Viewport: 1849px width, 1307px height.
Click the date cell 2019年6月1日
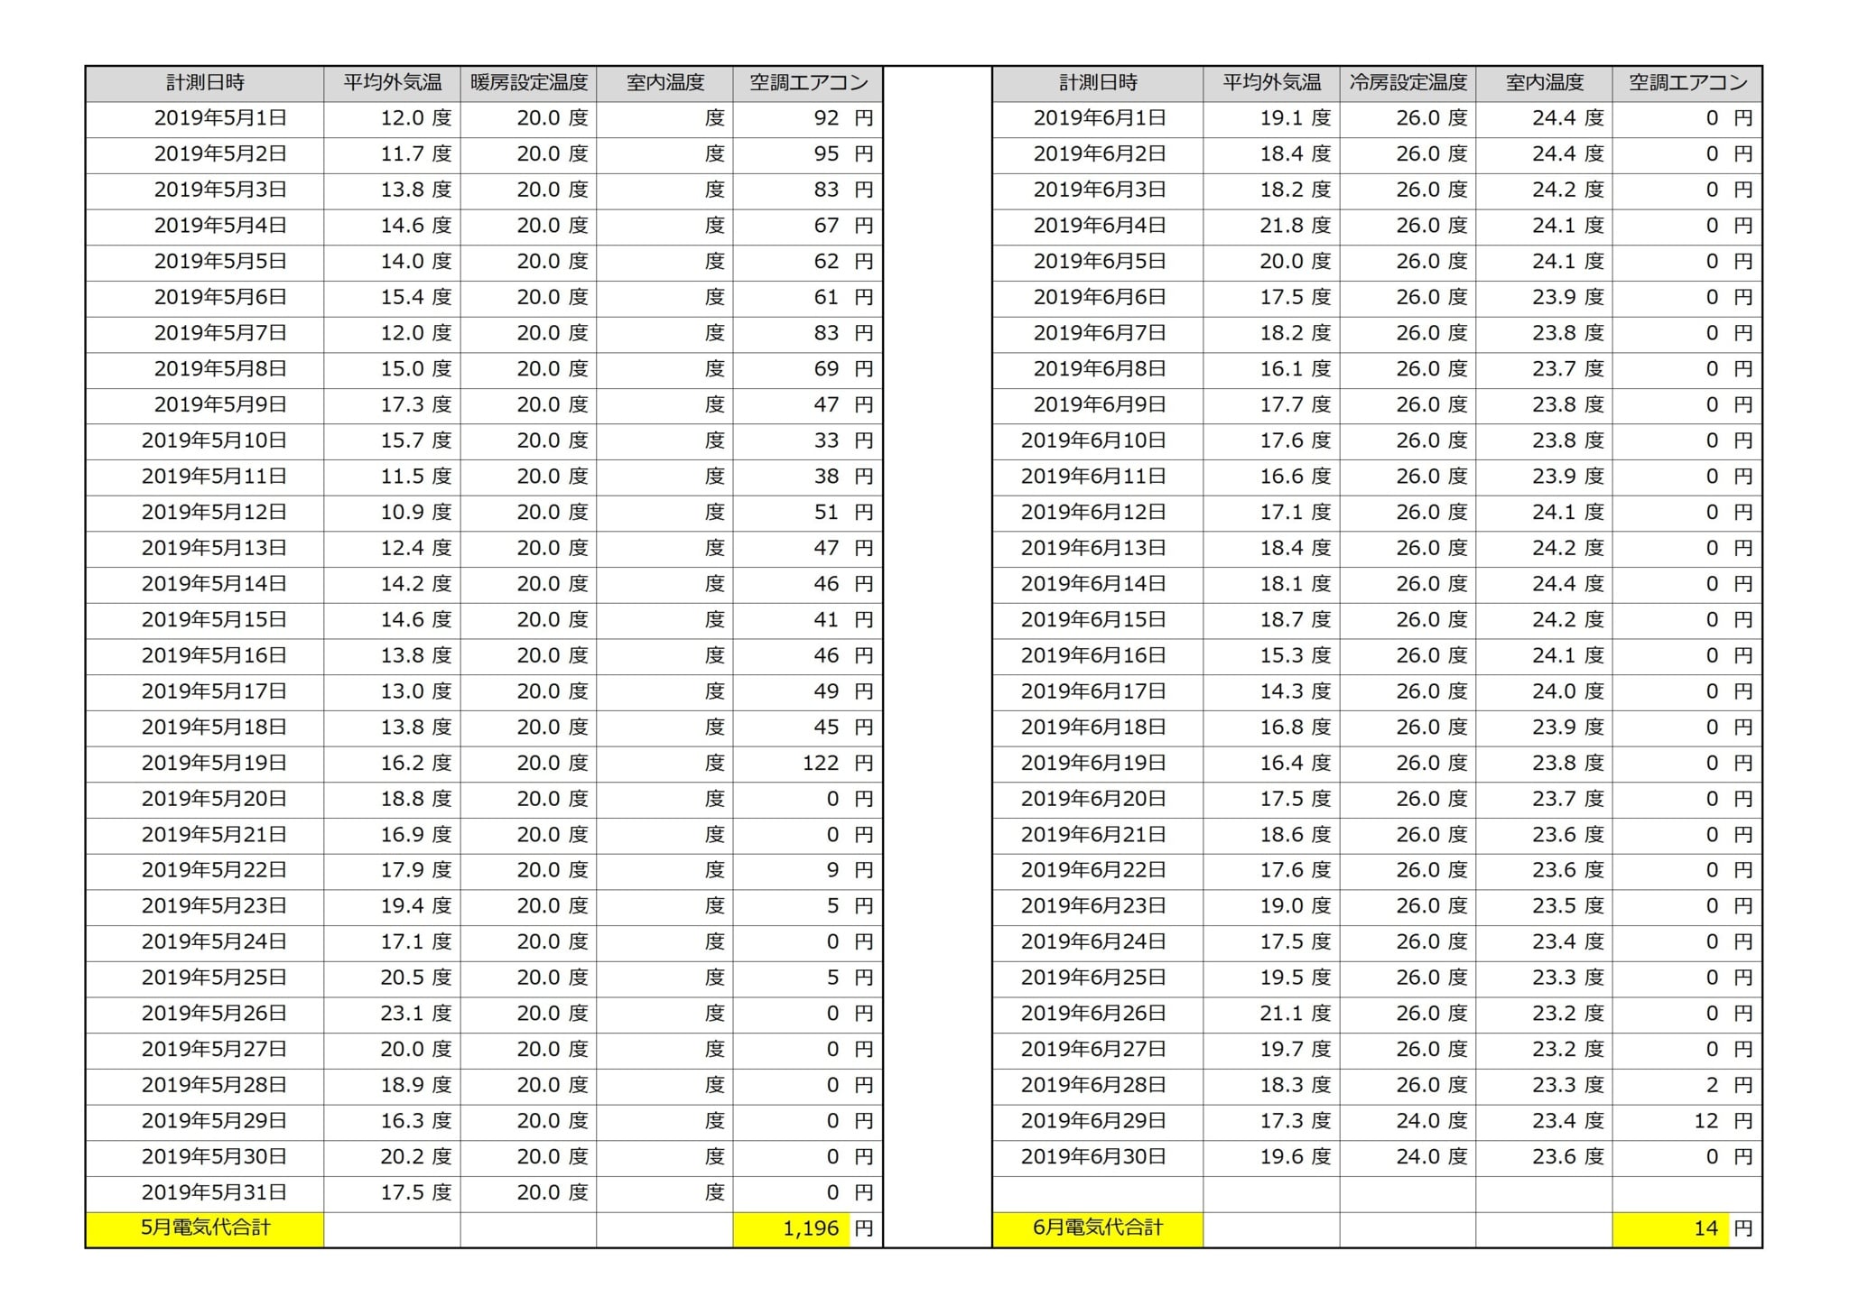(1098, 119)
